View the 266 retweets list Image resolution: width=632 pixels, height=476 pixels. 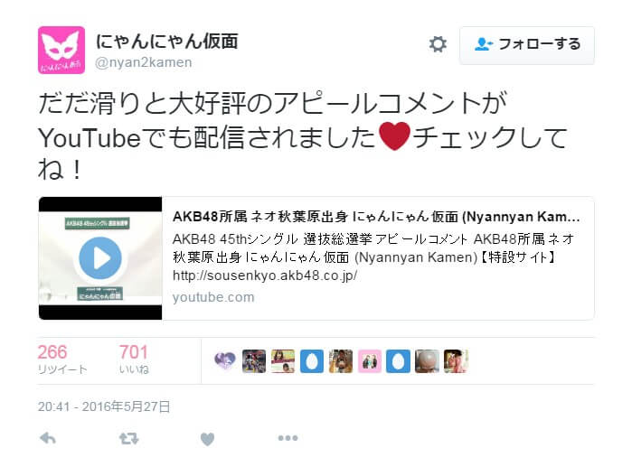click(x=62, y=359)
